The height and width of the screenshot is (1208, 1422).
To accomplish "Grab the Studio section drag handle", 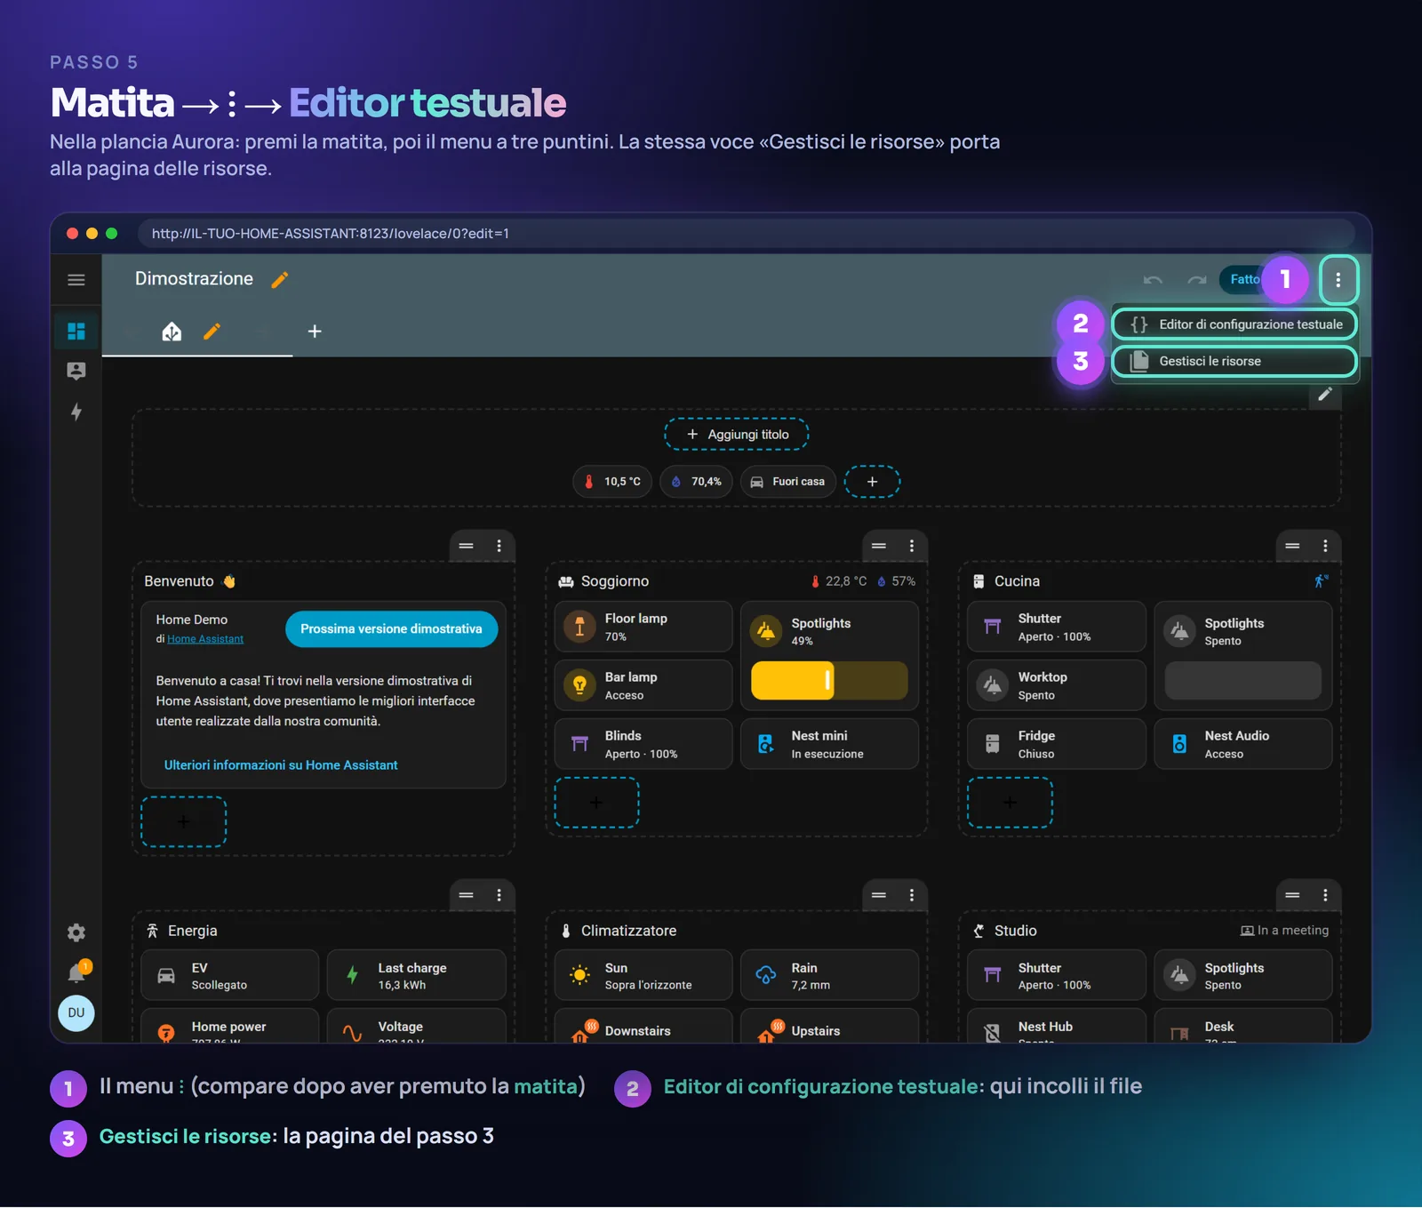I will [x=1292, y=895].
